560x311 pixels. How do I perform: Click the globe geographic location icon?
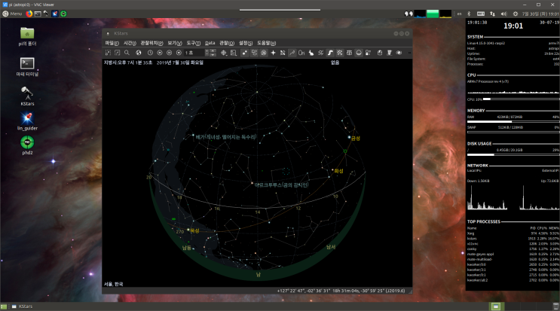(x=139, y=53)
